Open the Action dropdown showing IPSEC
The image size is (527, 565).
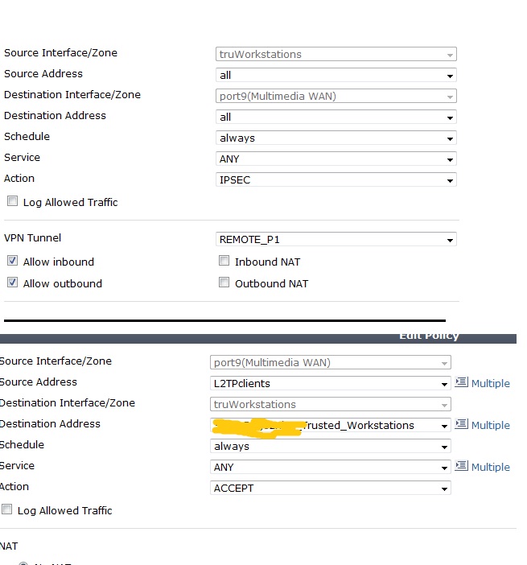[x=336, y=179]
